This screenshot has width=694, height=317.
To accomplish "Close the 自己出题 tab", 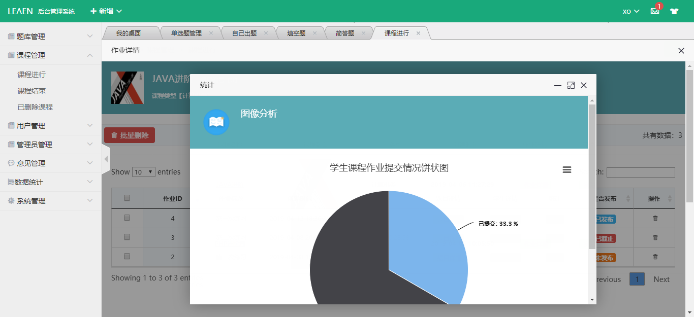I will 266,33.
